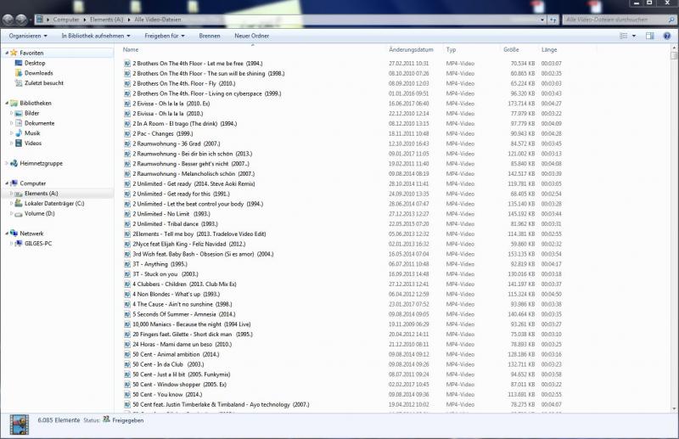Select file 2 Unlimited - No Limit (1993.)
Viewport: 679px width, 439px height.
(x=171, y=214)
